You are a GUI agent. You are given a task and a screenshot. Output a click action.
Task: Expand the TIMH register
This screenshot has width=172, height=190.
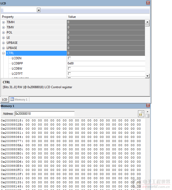(4, 22)
